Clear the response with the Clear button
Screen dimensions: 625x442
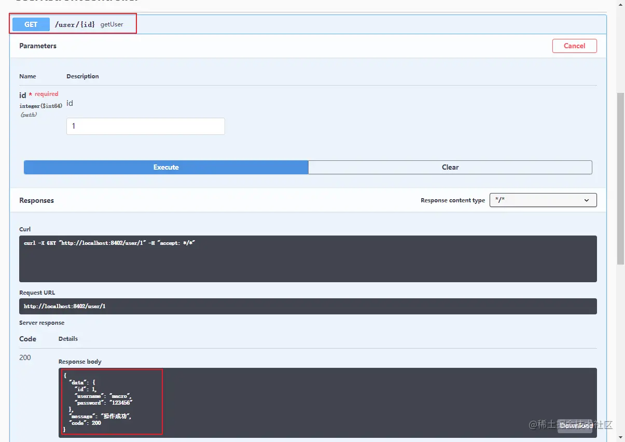[450, 167]
